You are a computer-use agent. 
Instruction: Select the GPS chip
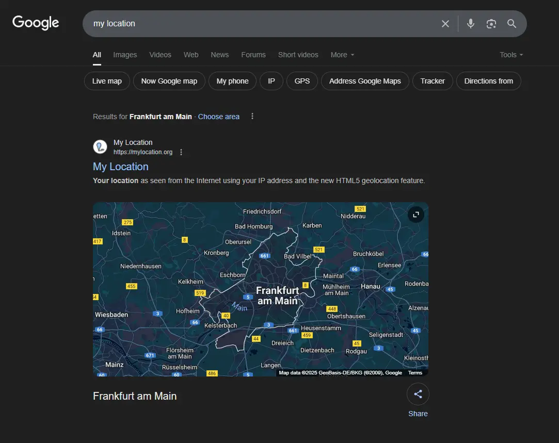pos(302,81)
